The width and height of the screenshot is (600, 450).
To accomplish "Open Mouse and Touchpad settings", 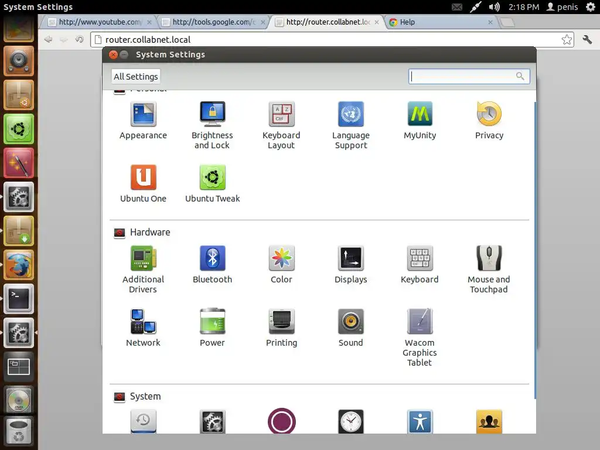I will pyautogui.click(x=489, y=270).
